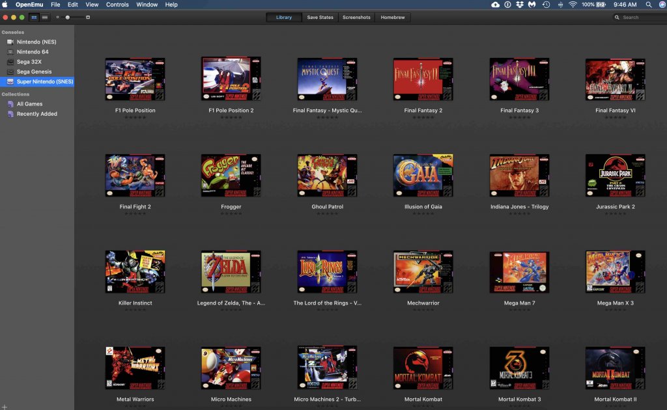The height and width of the screenshot is (410, 667).
Task: Switch to list view mode
Action: (45, 18)
